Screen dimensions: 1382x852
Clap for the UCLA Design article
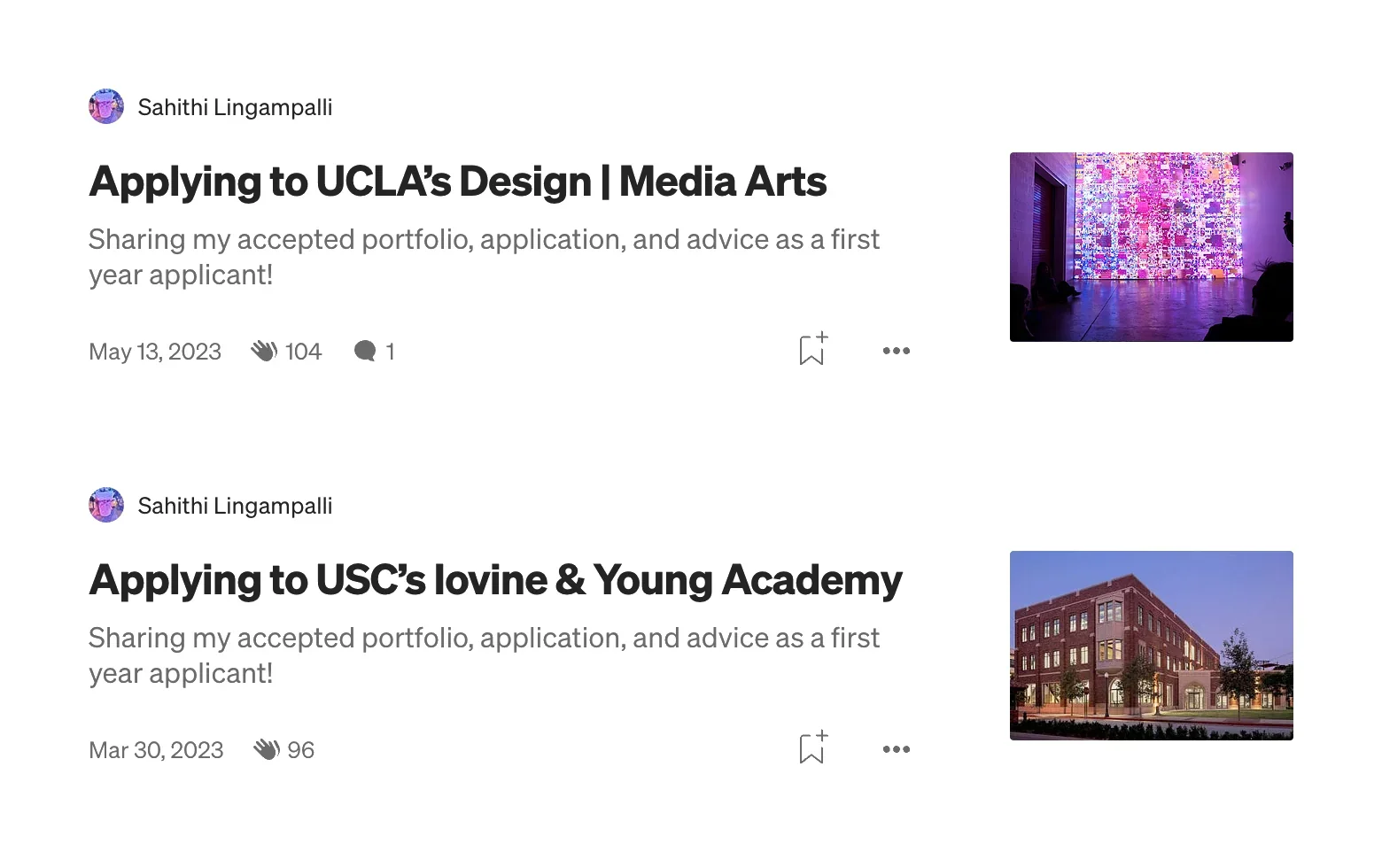pos(264,351)
